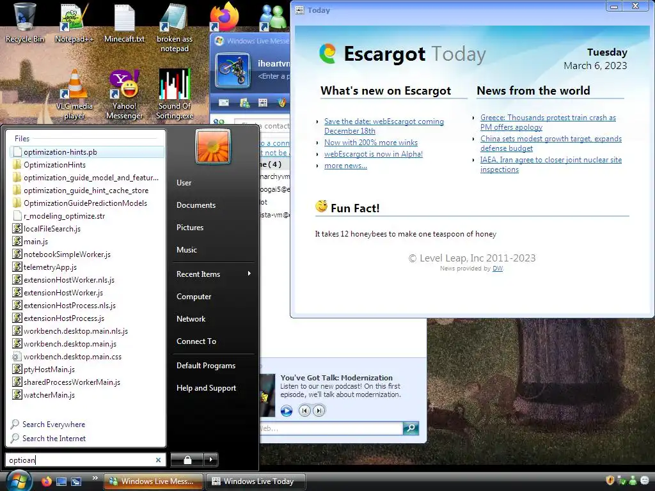This screenshot has width=655, height=491.
Task: Click the 'more news...' link
Action: point(345,166)
